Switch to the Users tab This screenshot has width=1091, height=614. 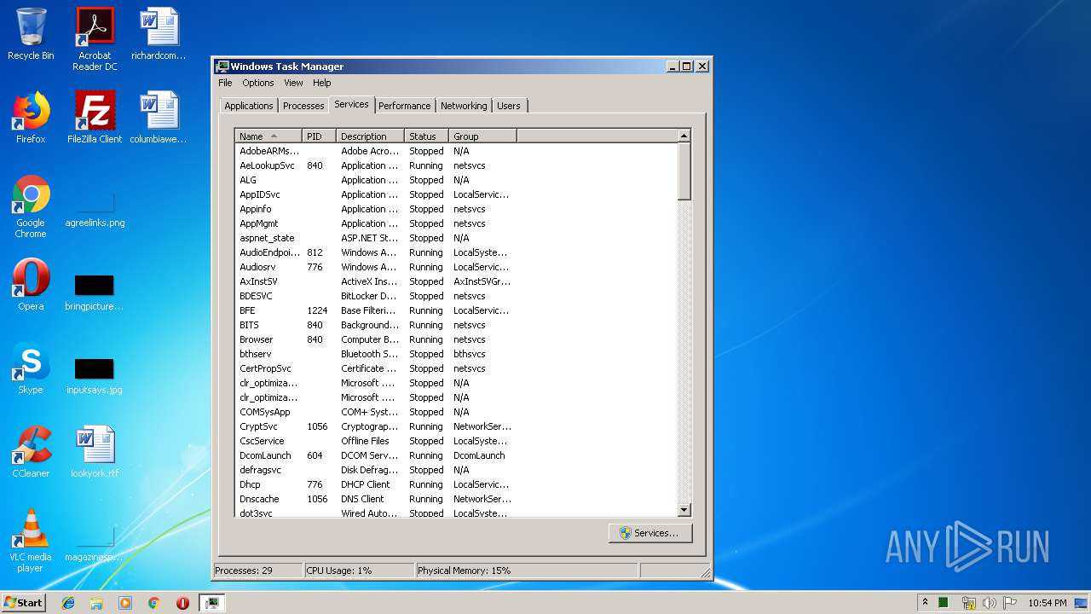(x=509, y=106)
